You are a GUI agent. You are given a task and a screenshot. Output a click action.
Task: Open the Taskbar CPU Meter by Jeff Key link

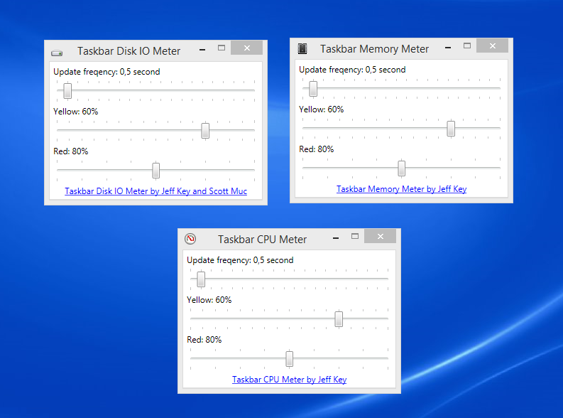click(290, 380)
